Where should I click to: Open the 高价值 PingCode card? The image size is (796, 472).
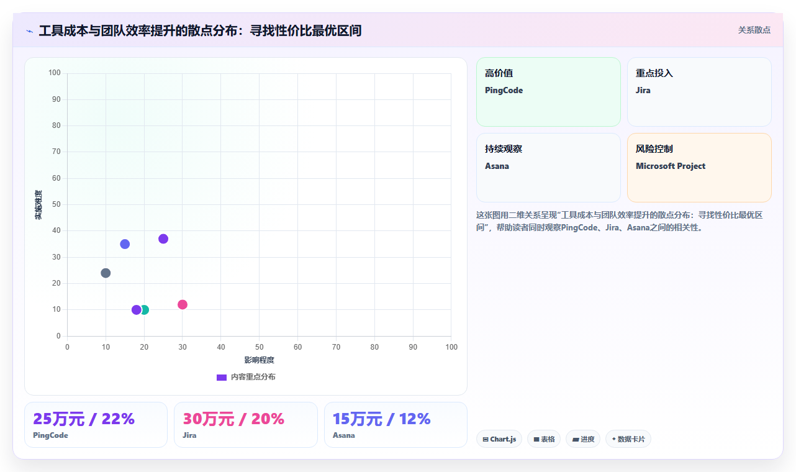click(548, 92)
